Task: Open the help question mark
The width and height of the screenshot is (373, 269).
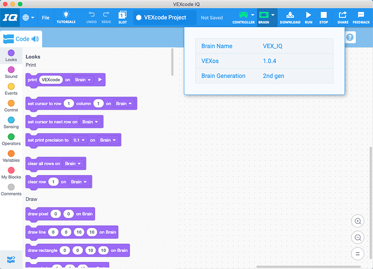Action: click(350, 37)
